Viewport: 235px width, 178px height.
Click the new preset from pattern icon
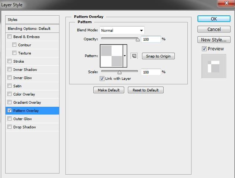click(134, 56)
